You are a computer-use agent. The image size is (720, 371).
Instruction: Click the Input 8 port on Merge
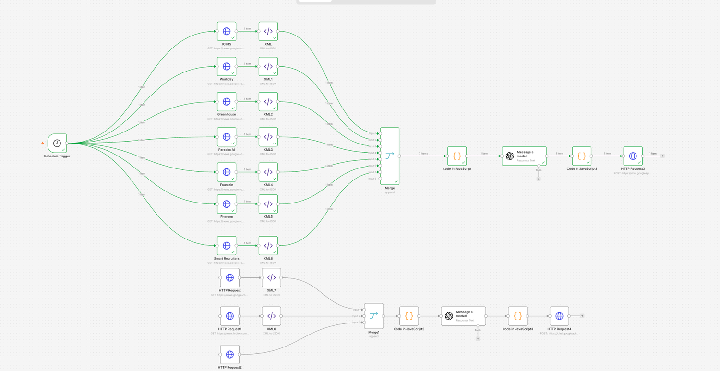(380, 179)
